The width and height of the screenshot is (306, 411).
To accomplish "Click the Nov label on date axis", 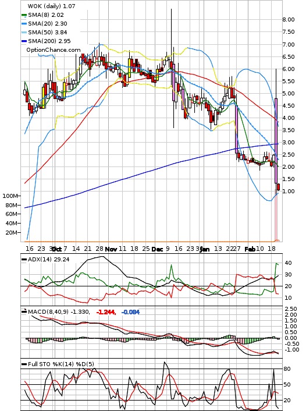I will click(111, 249).
